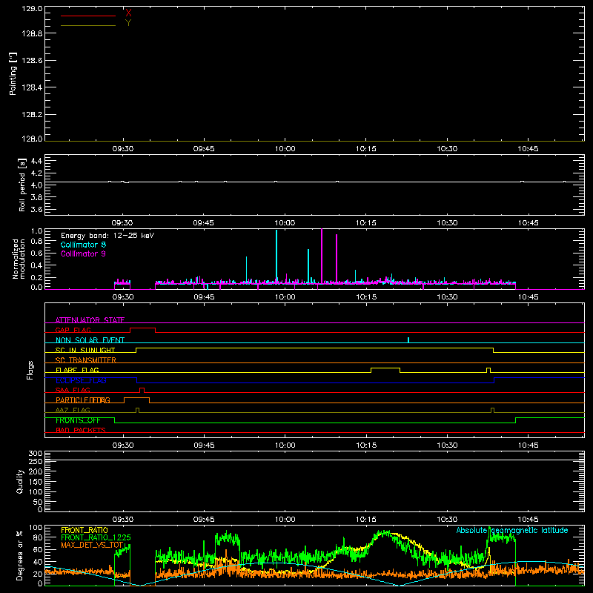593x593 pixels.
Task: Click the ECLIPSE_FLAG label
Action: pos(81,380)
